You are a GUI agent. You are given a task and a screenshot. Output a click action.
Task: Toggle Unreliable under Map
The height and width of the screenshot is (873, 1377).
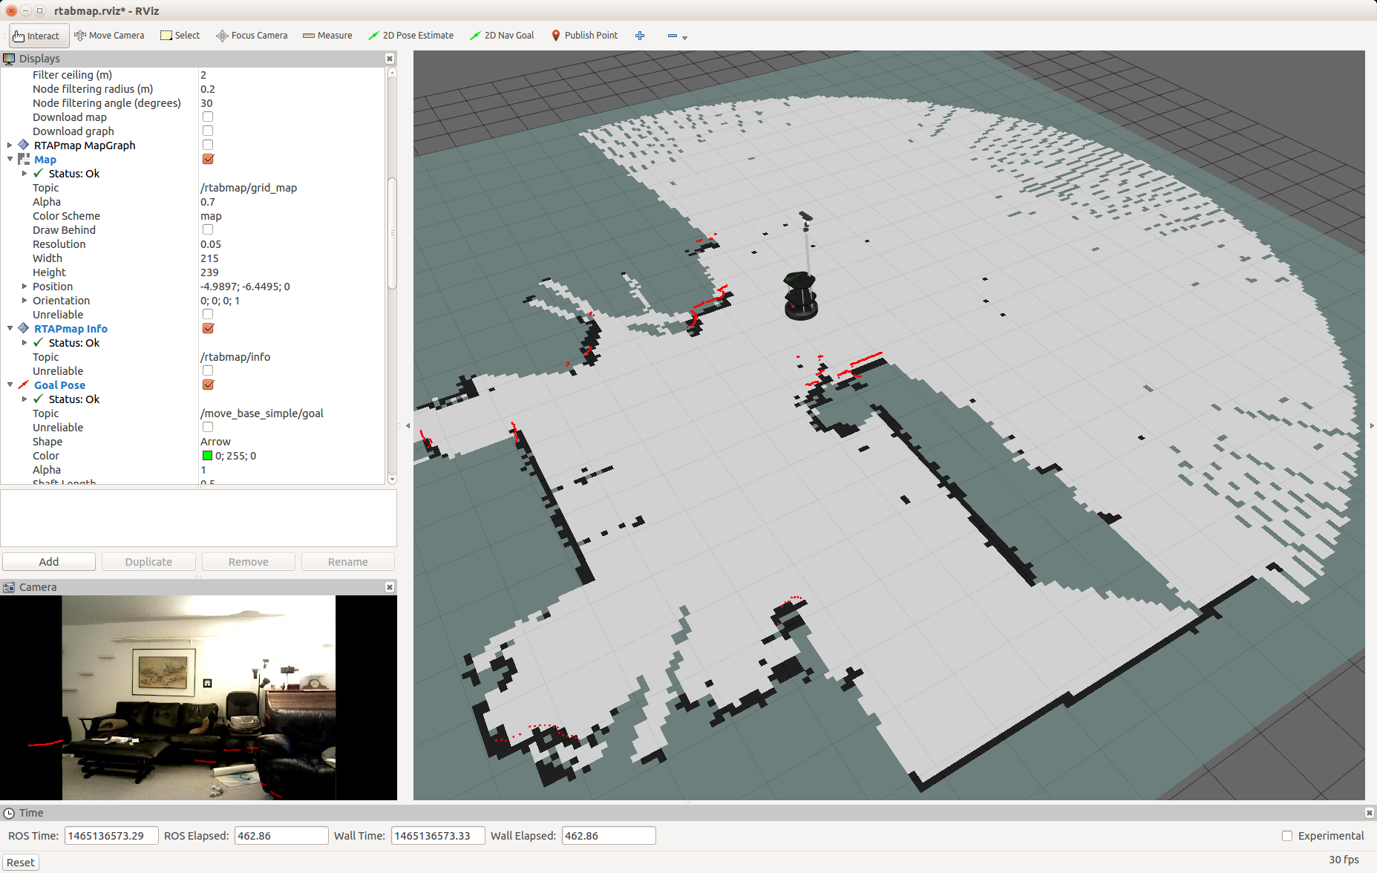click(208, 315)
